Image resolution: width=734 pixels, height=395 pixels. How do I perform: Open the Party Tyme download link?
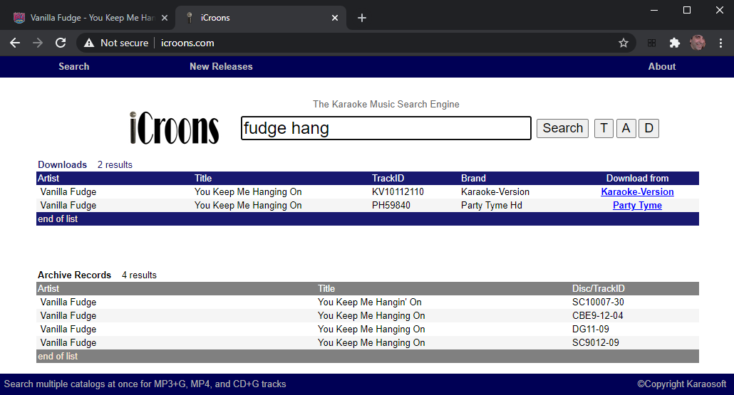[x=637, y=205]
